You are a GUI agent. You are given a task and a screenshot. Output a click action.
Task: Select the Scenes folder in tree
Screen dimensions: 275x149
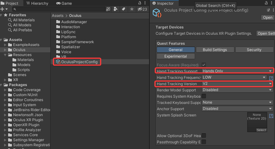point(17,75)
